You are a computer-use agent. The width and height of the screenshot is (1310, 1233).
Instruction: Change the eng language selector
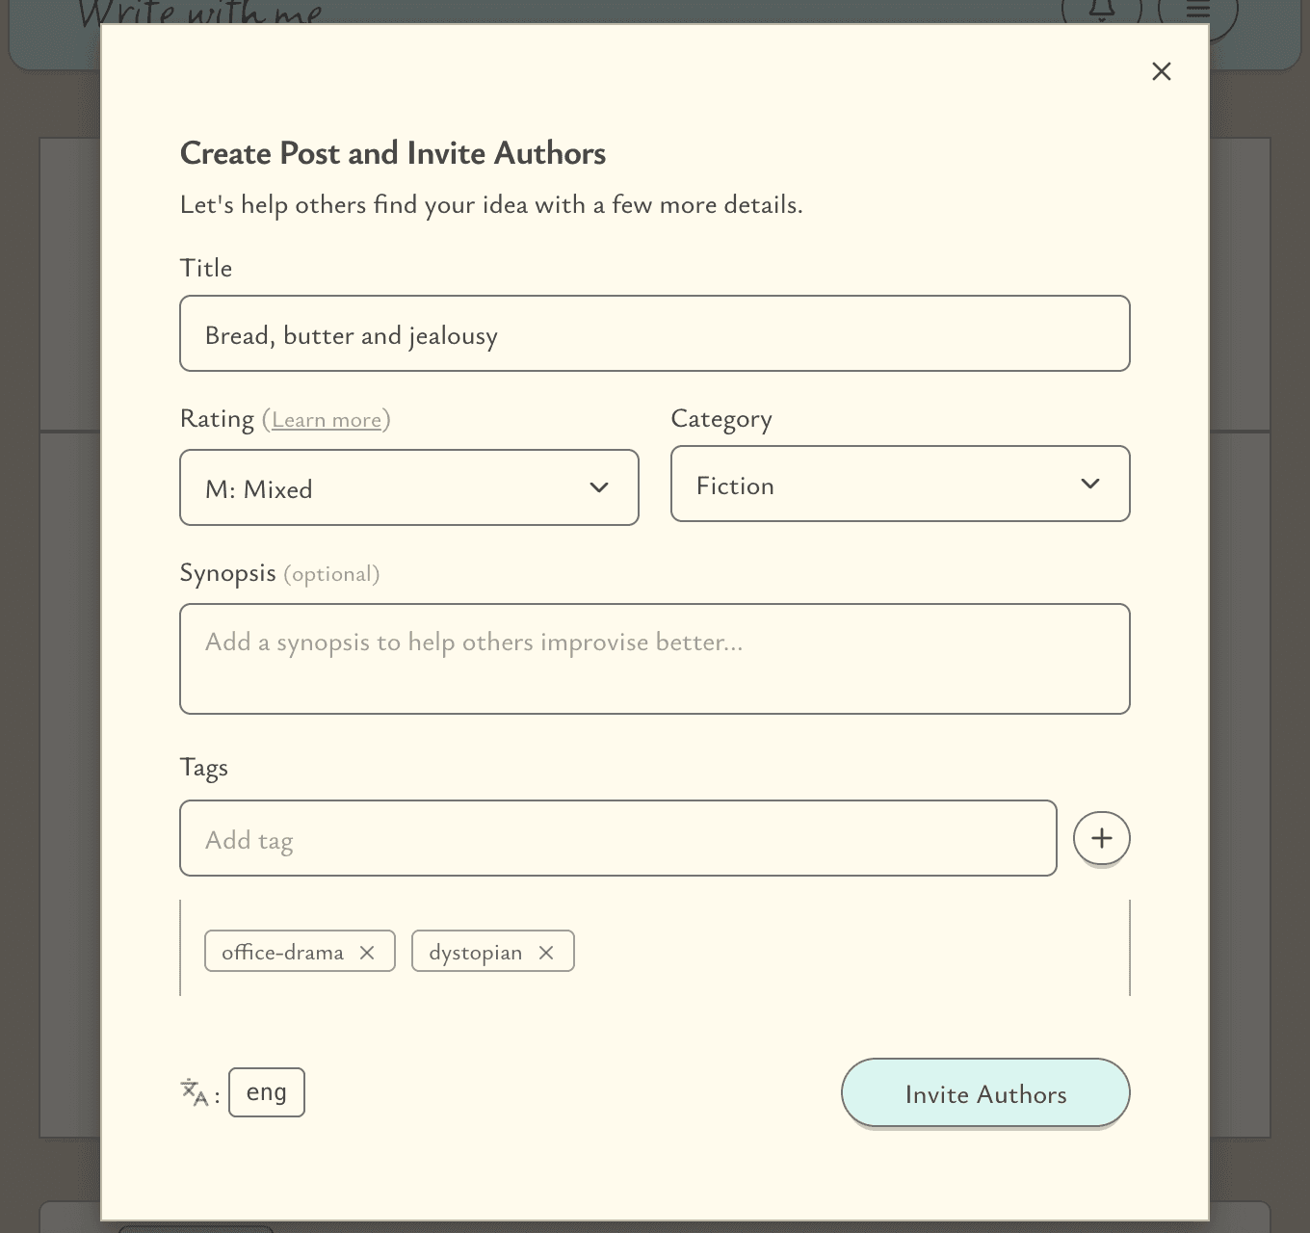pos(267,1091)
